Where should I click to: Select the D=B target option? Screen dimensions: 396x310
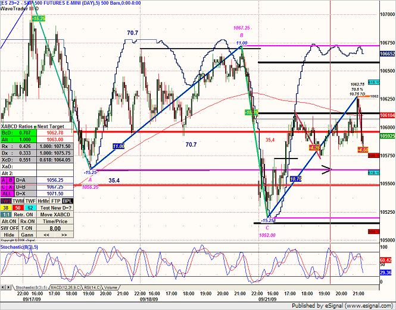(x=26, y=187)
